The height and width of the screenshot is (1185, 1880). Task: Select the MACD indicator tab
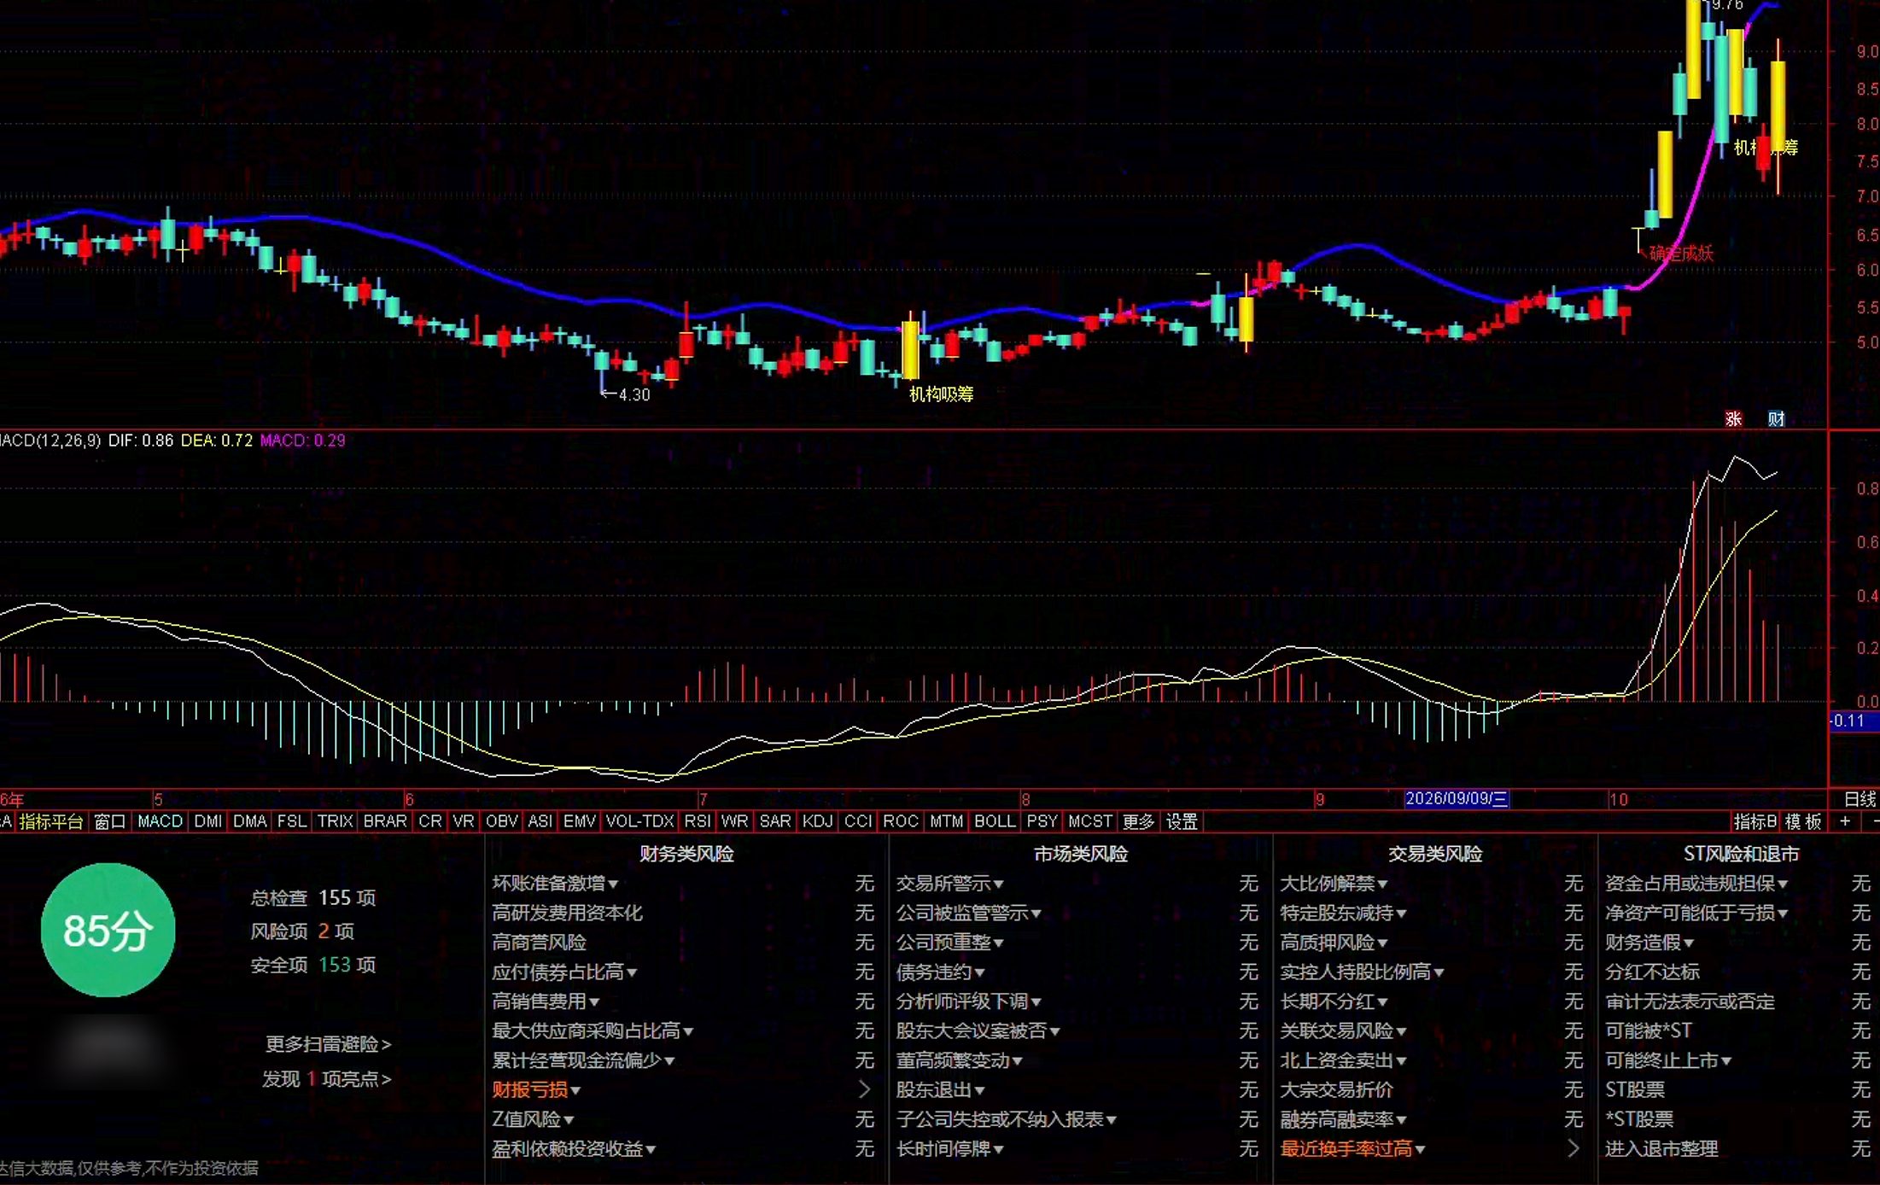point(160,821)
